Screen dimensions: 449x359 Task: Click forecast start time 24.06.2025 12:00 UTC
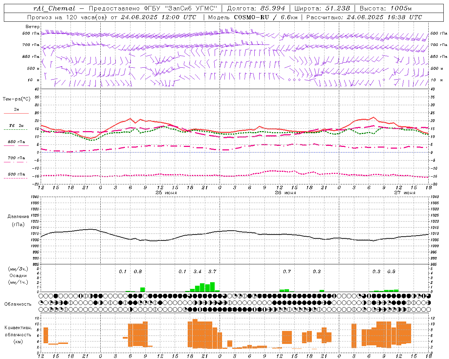pos(159,17)
